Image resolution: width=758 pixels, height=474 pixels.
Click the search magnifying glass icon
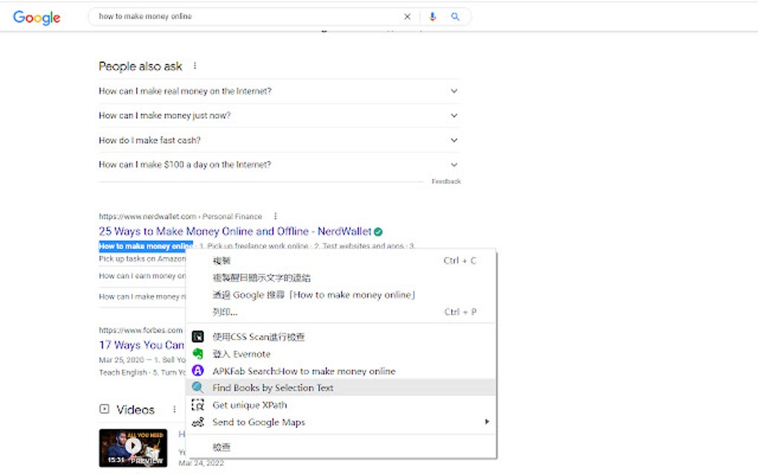coord(456,16)
